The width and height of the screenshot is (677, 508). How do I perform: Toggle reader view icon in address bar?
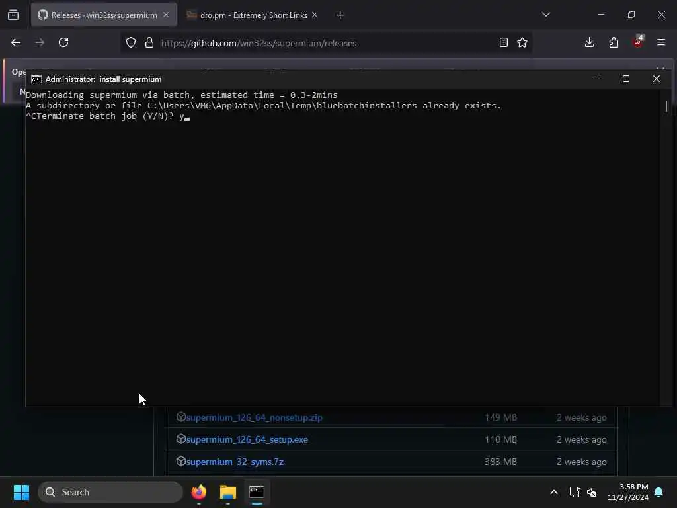click(503, 42)
